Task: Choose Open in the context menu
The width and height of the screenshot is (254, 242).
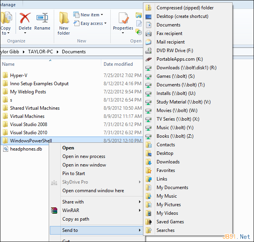Action: 68,148
